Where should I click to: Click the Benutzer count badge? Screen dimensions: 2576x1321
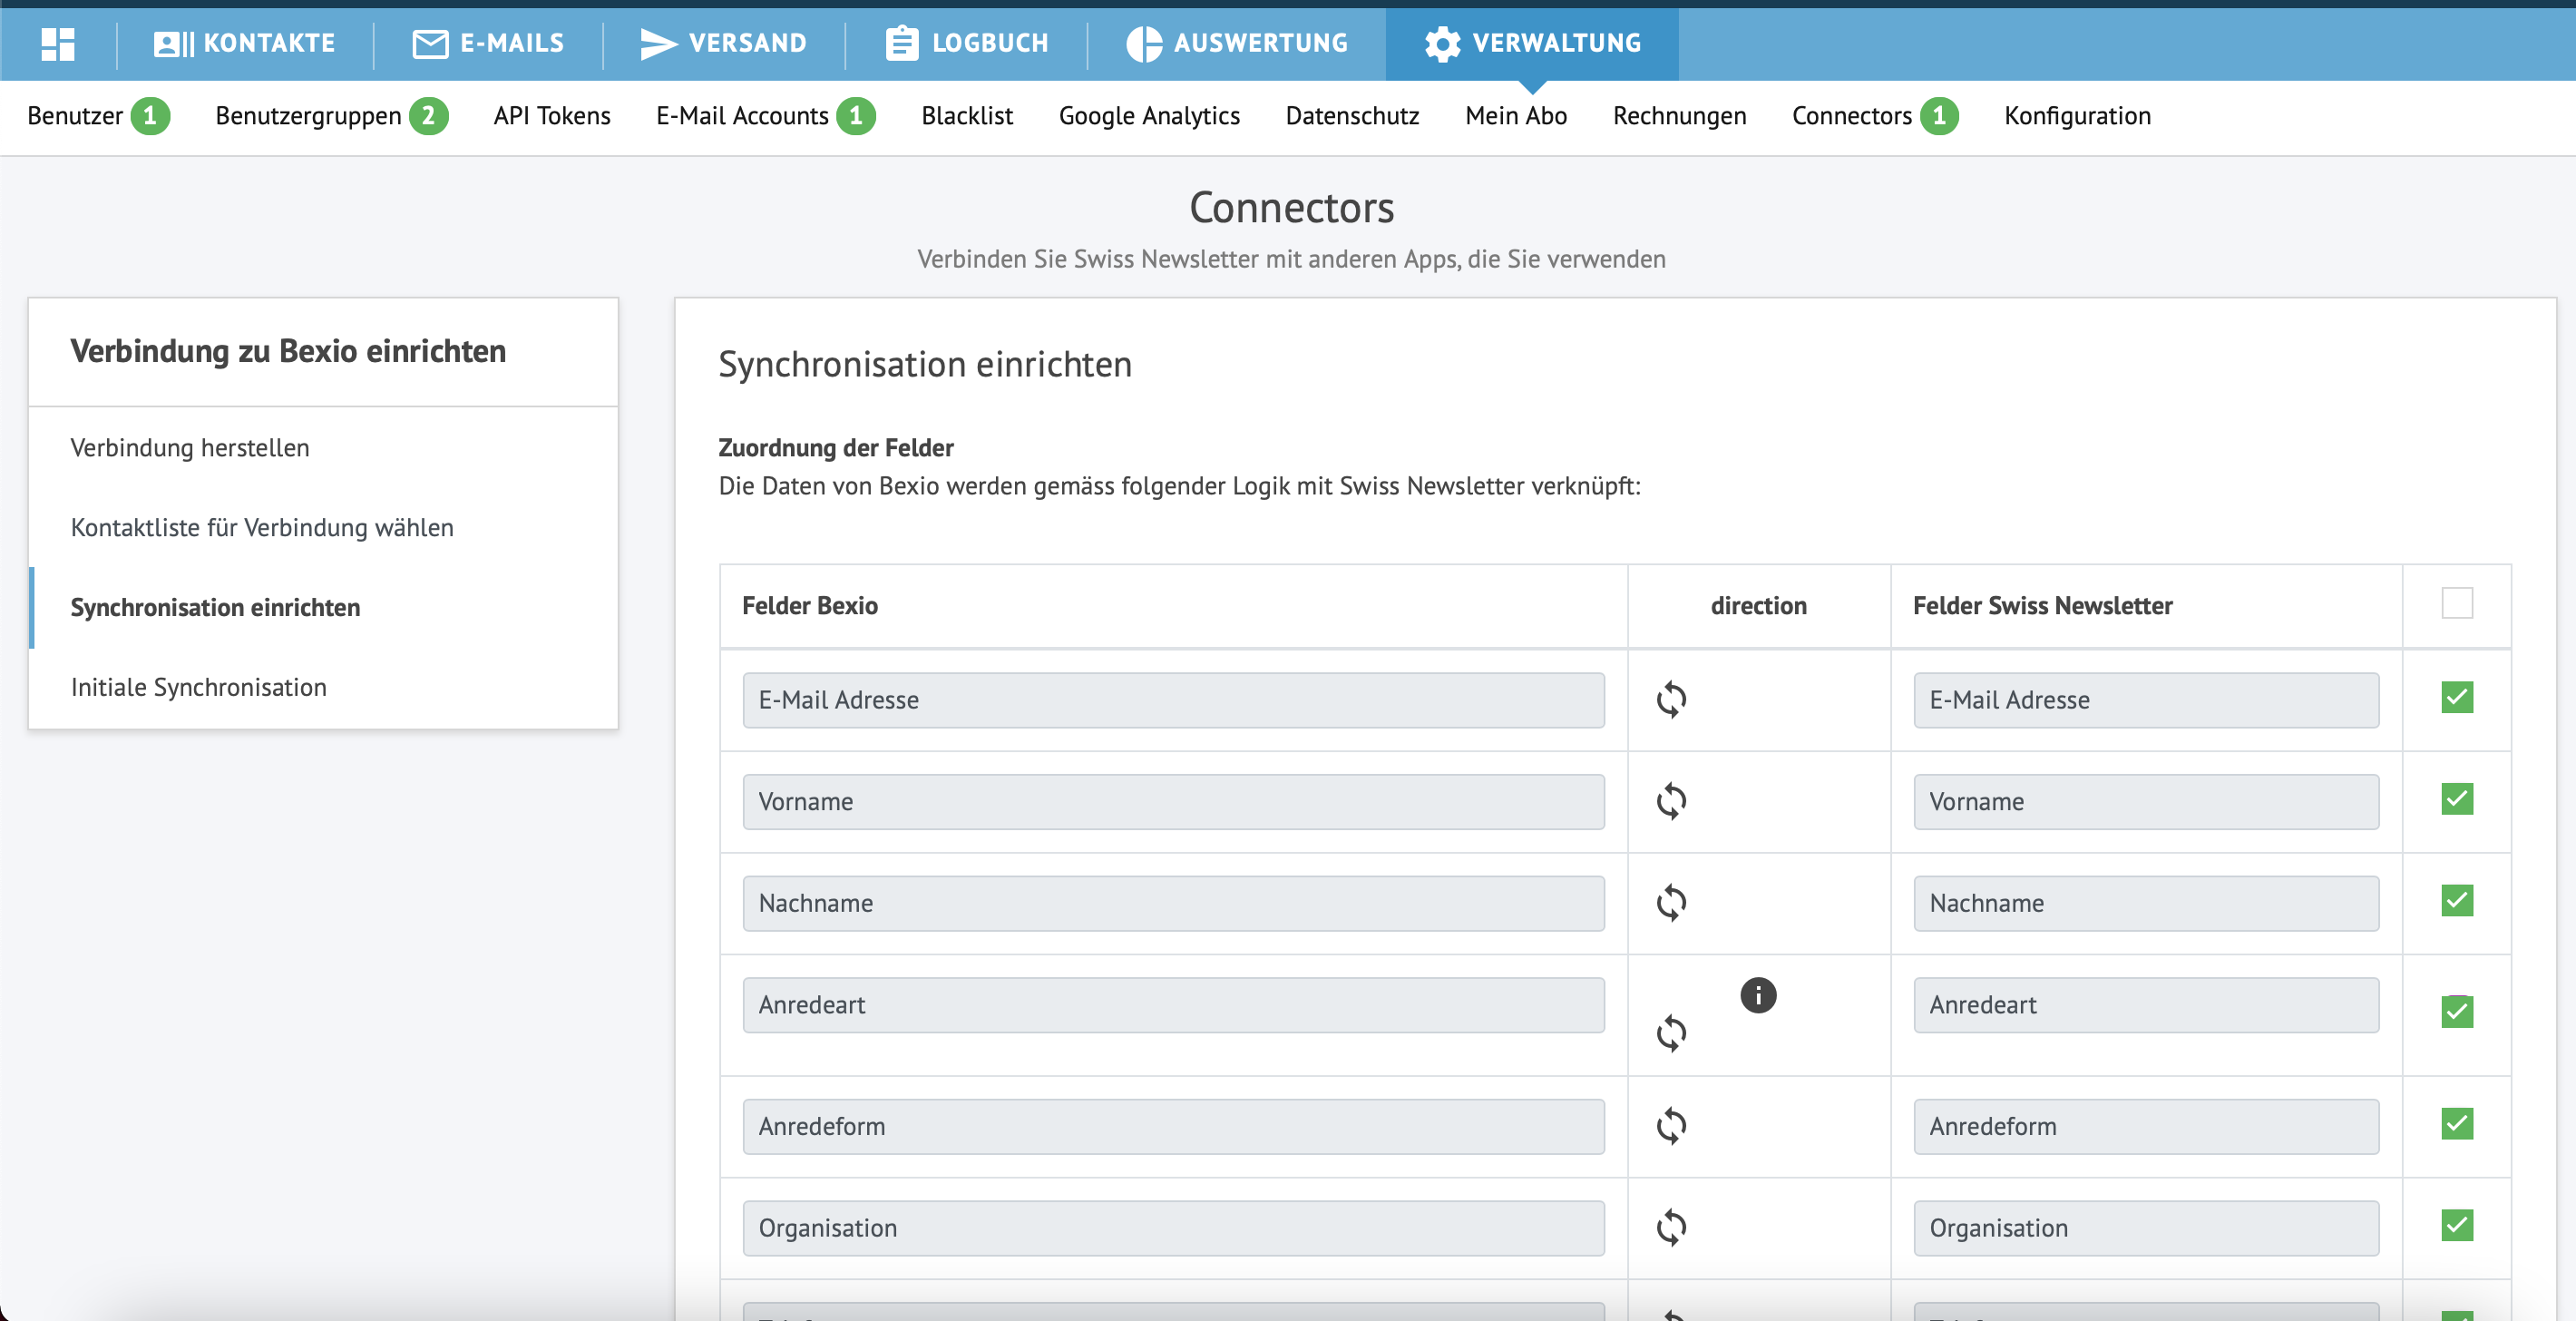(x=150, y=116)
